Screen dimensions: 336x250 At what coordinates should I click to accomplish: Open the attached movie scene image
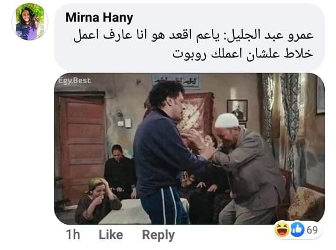pos(189,149)
